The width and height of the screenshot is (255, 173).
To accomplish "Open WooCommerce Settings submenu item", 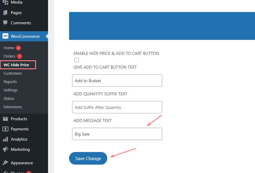I will (11, 90).
